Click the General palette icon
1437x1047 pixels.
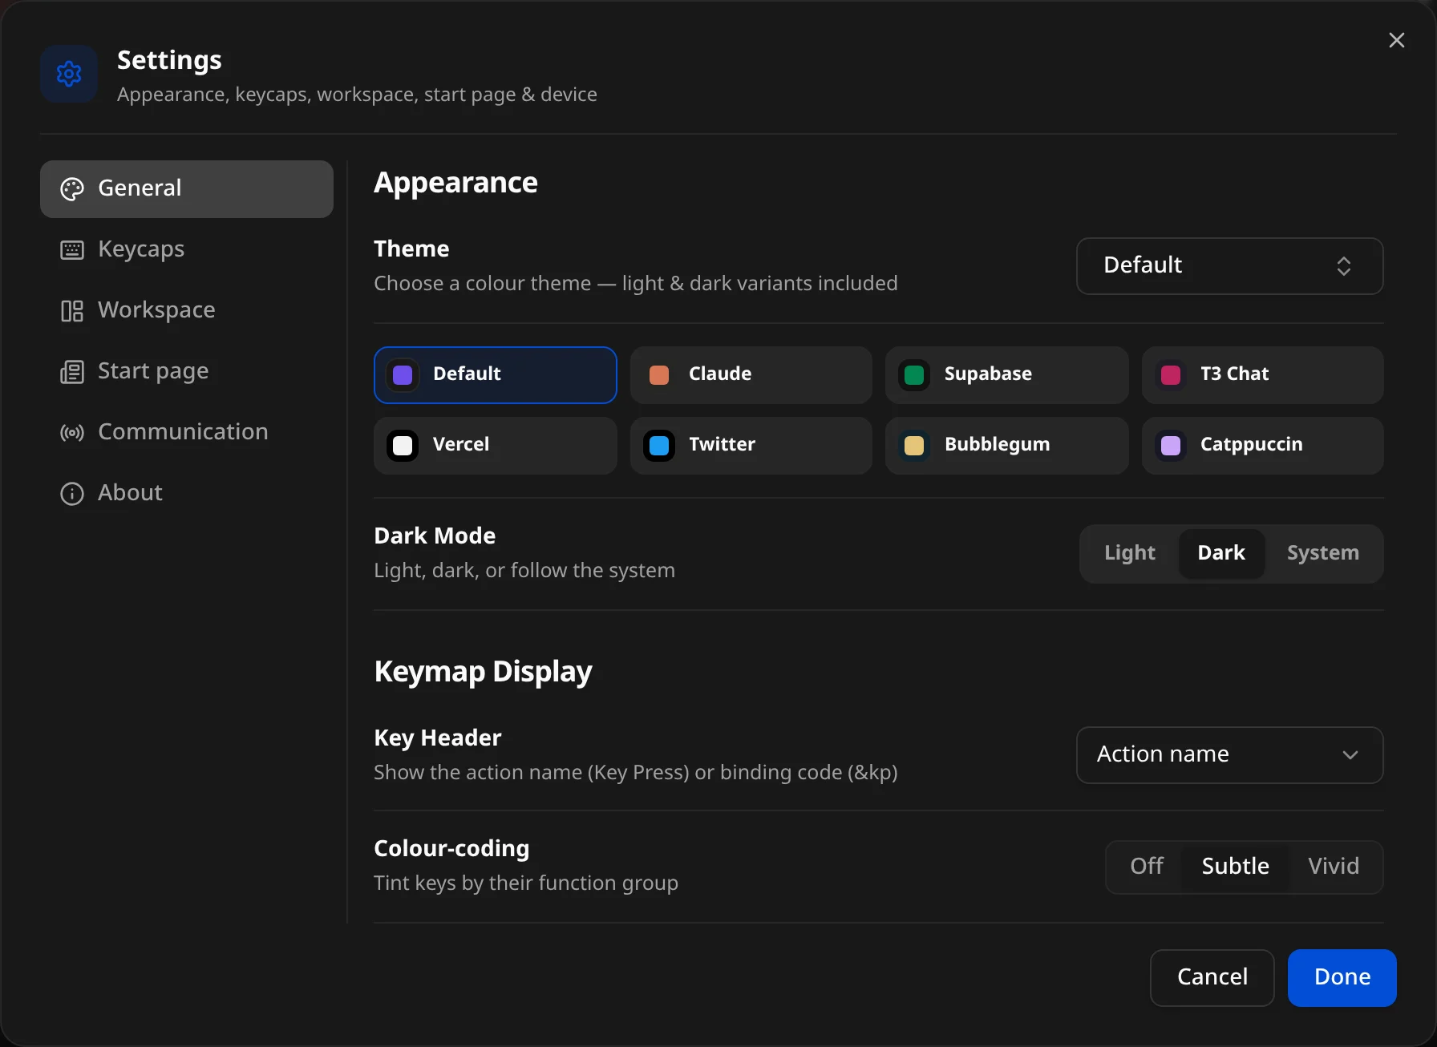pyautogui.click(x=72, y=189)
